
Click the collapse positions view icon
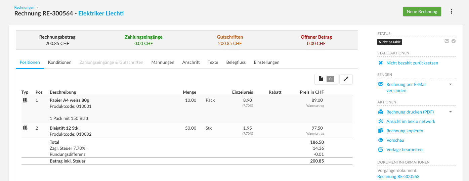point(346,79)
